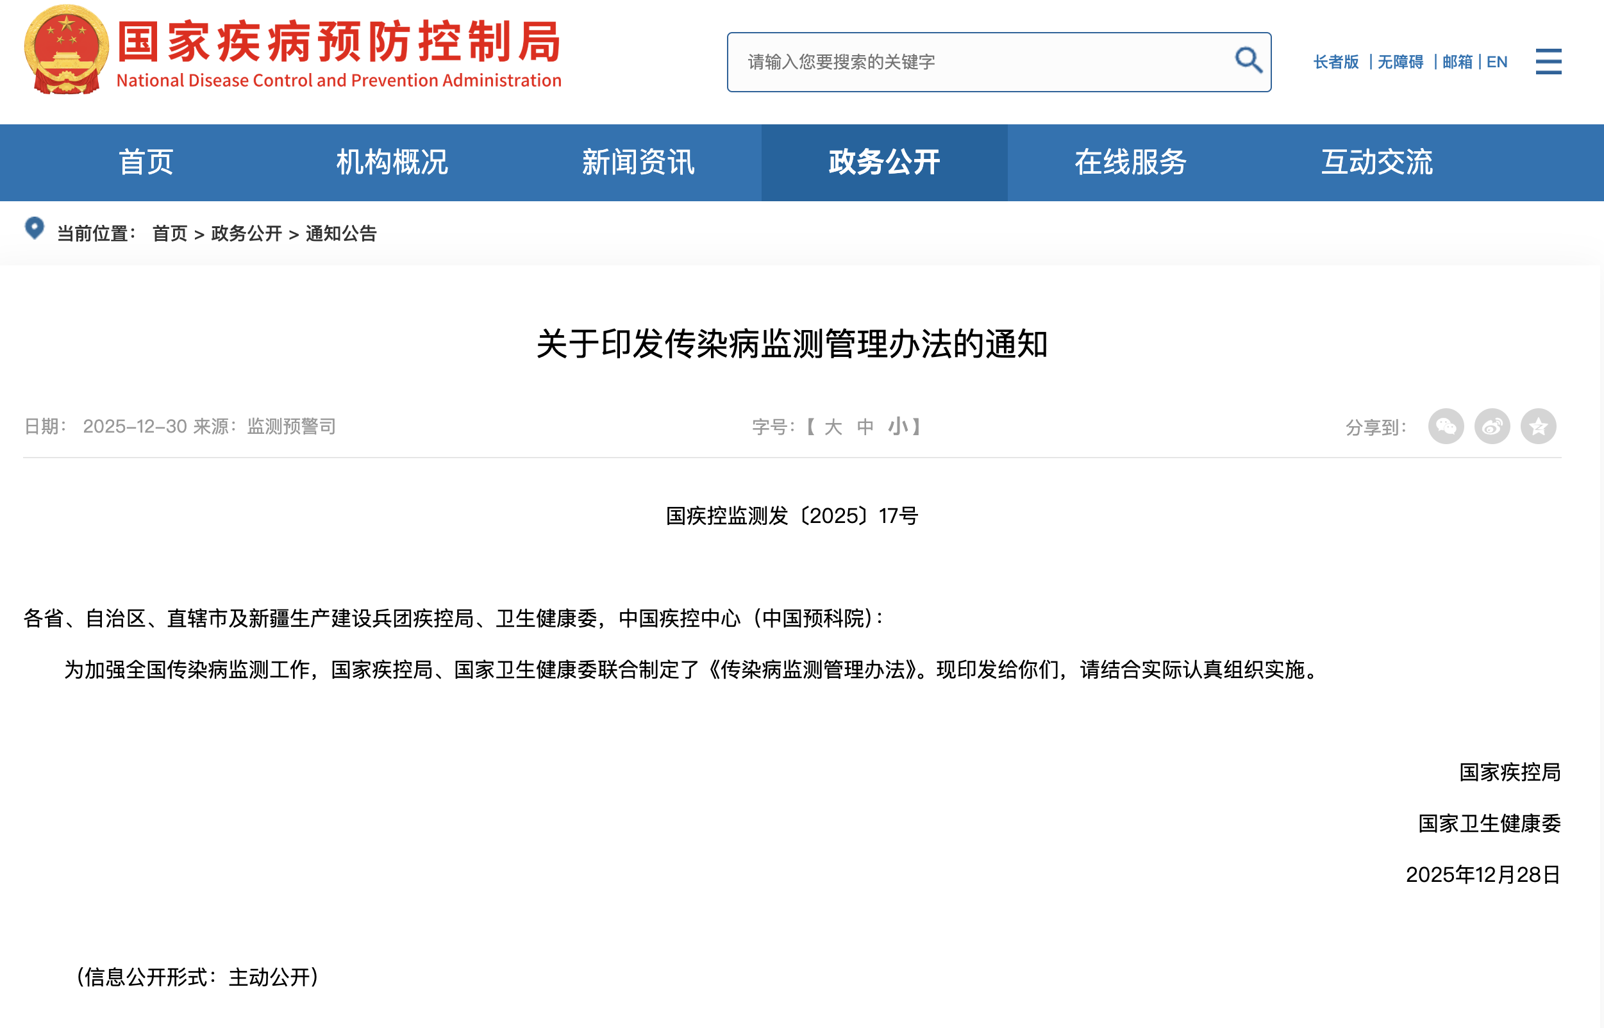Viewport: 1604px width, 1028px height.
Task: Set font size to 小 (small)
Action: point(897,427)
